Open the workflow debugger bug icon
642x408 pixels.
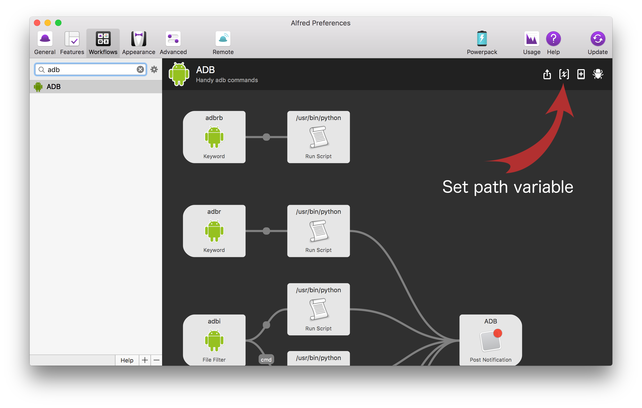click(x=598, y=74)
